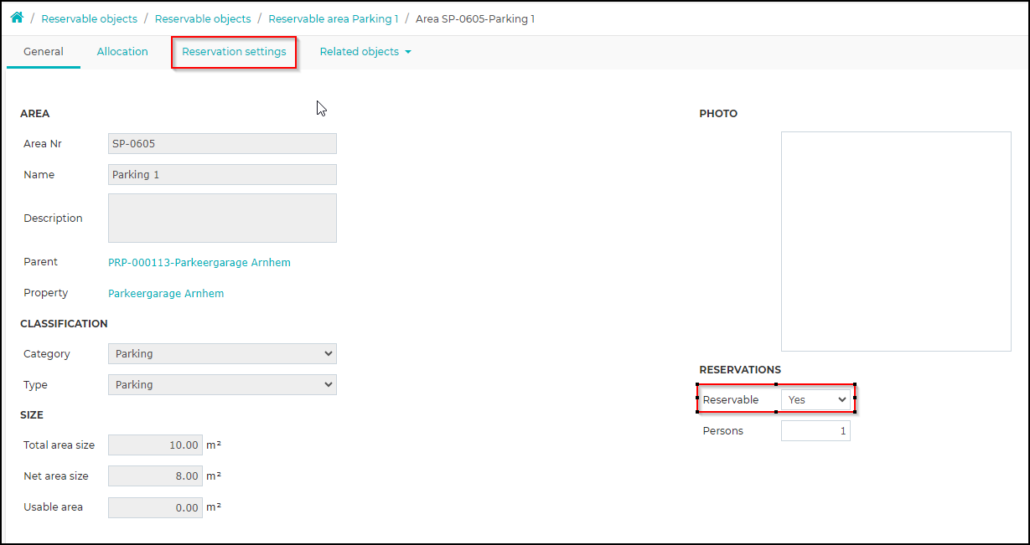Open the Type dropdown
The width and height of the screenshot is (1030, 545).
222,385
